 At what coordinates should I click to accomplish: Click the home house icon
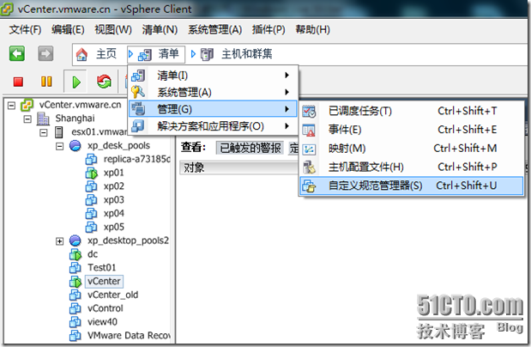point(81,54)
